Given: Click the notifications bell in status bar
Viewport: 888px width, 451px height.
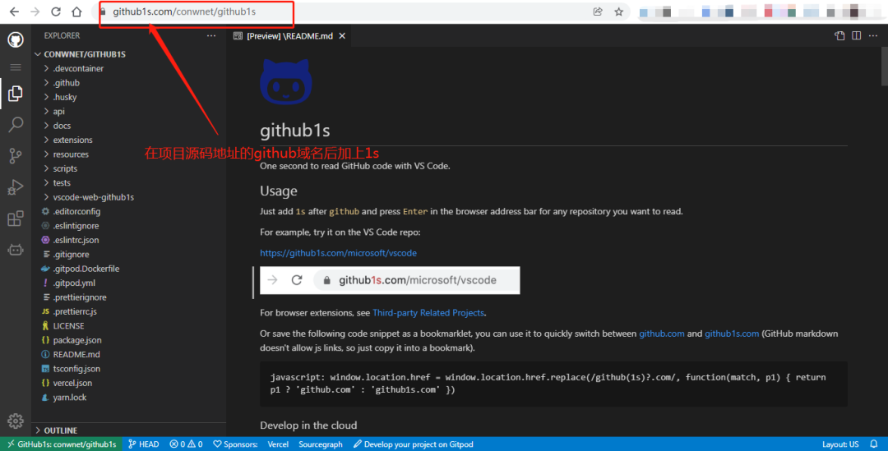Looking at the screenshot, I should 874,444.
